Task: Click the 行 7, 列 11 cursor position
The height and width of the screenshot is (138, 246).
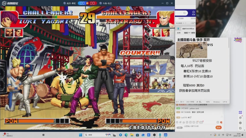Action: pos(180,102)
